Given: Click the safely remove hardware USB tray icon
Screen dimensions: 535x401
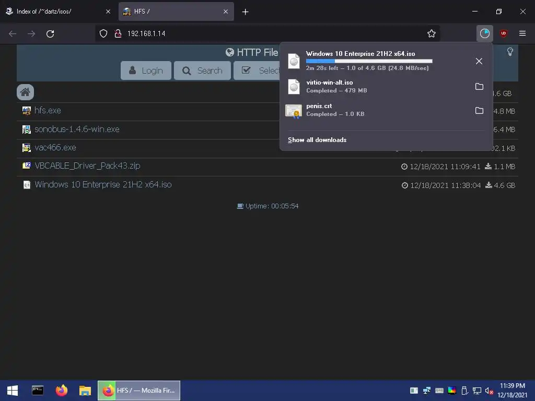Looking at the screenshot, I should click(464, 391).
